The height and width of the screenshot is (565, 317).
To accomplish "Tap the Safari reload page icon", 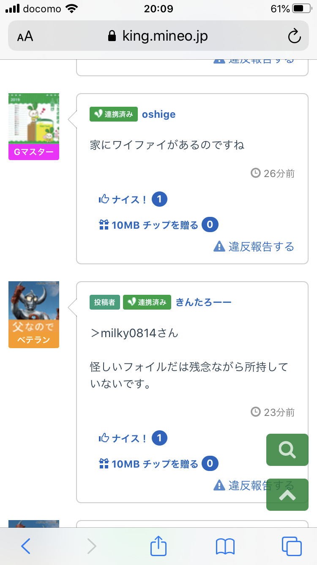I will tap(294, 36).
